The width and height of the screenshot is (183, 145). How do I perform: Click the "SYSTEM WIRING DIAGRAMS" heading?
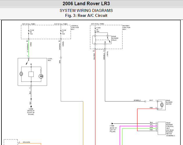point(86,11)
